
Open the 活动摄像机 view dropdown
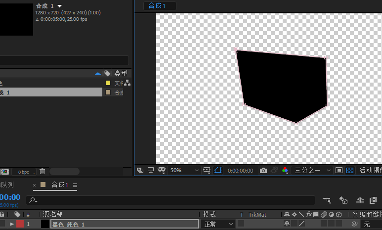[370, 170]
